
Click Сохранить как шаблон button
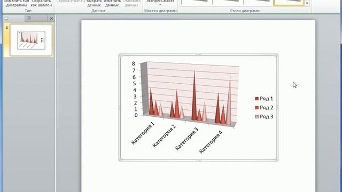(41, 3)
